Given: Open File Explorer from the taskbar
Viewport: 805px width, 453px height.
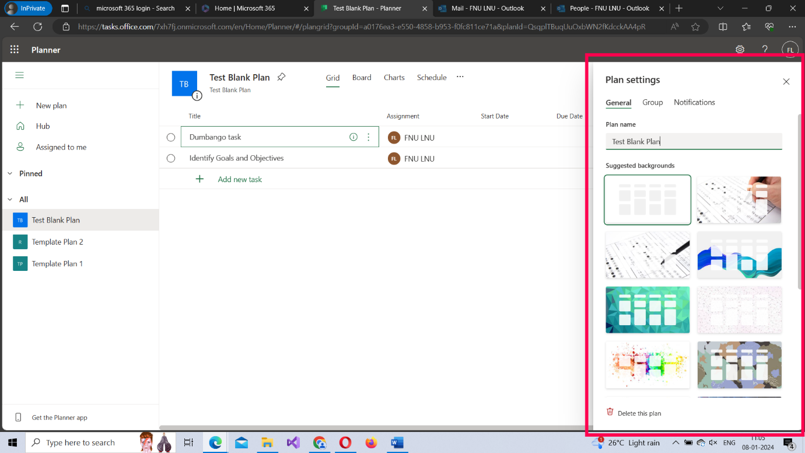Looking at the screenshot, I should pyautogui.click(x=267, y=442).
